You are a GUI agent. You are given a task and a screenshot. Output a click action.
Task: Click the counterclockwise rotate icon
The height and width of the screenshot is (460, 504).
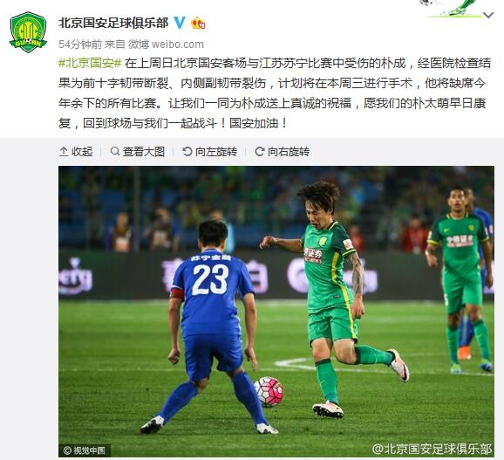[x=187, y=151]
